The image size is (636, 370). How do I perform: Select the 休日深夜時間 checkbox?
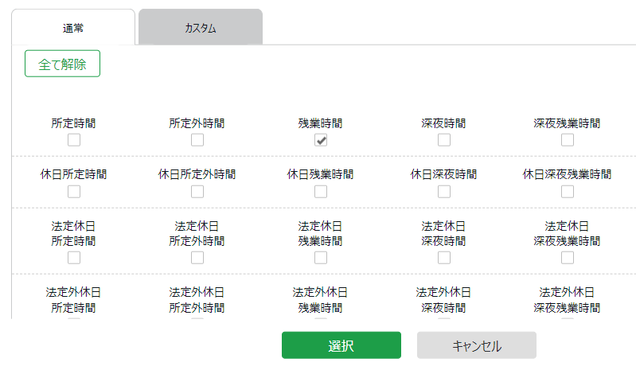point(444,192)
